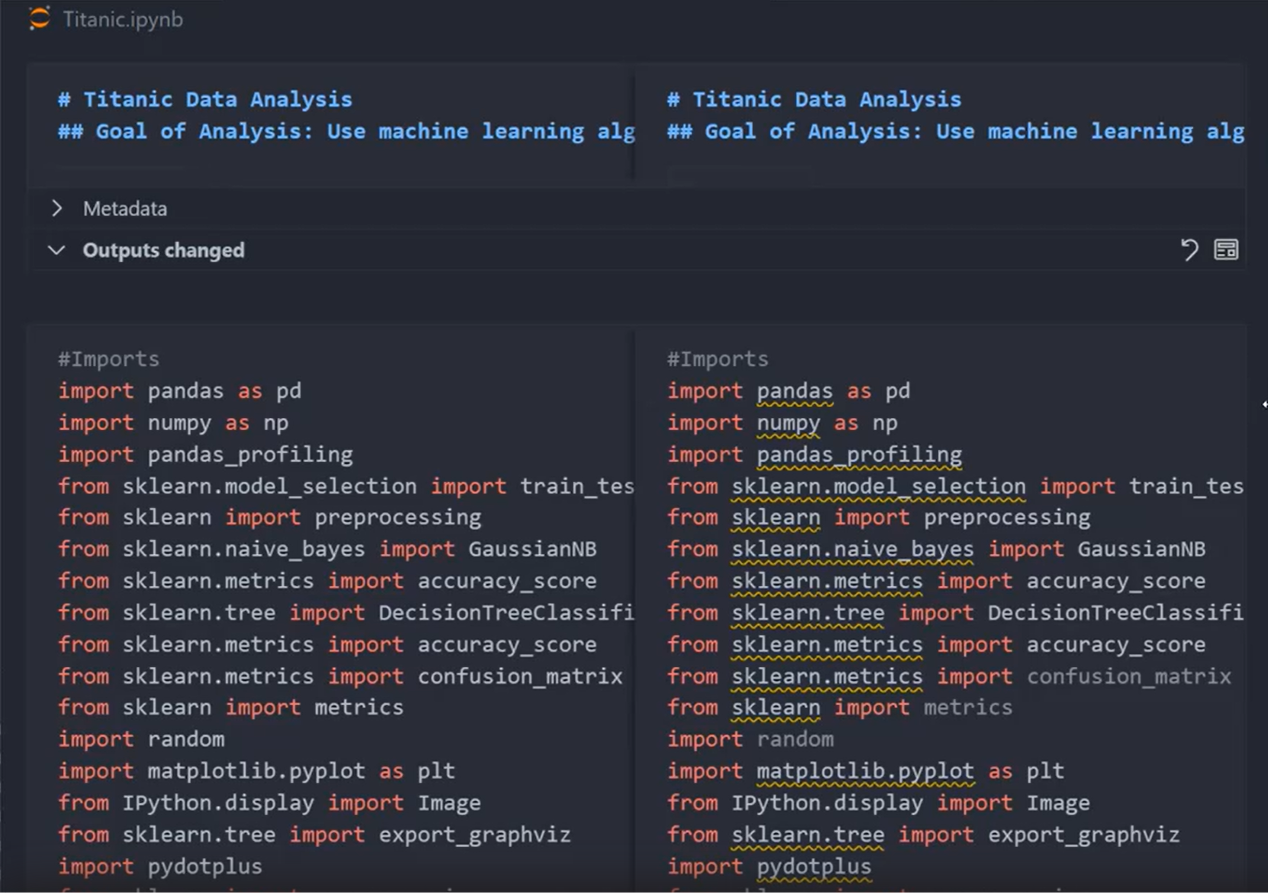Image resolution: width=1268 pixels, height=893 pixels.
Task: Click 'Image' in the right pane
Action: (x=1059, y=804)
